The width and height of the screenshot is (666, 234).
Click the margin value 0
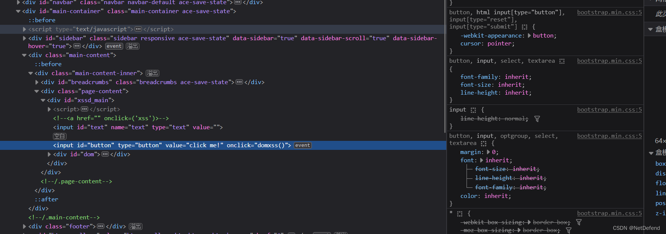click(494, 152)
